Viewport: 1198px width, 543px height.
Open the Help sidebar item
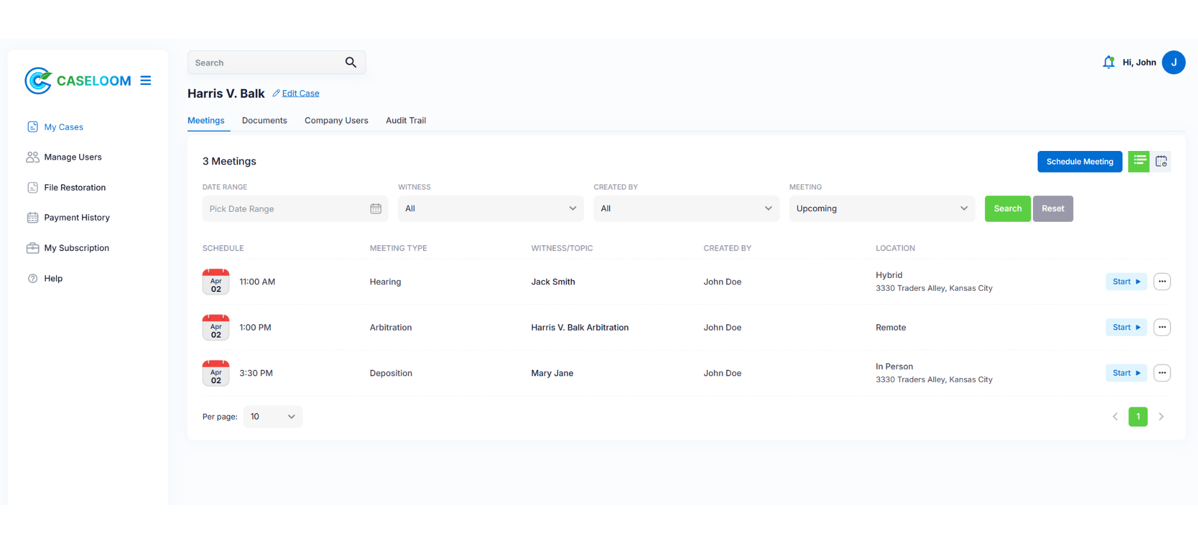coord(53,279)
